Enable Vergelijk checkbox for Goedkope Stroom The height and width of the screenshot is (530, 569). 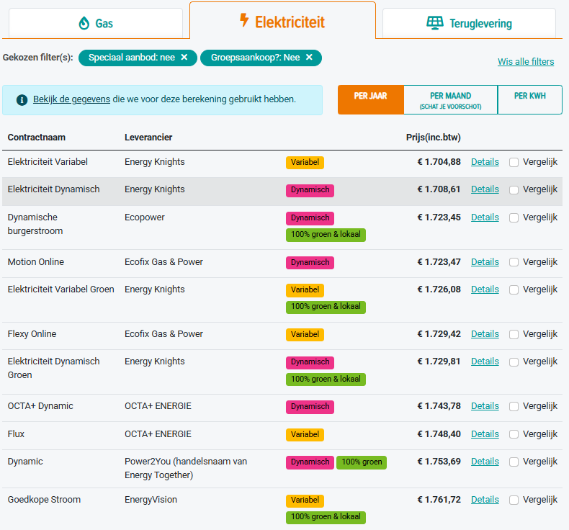coord(514,500)
